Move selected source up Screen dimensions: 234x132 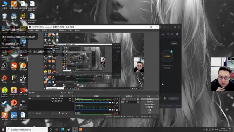[x=63, y=113]
